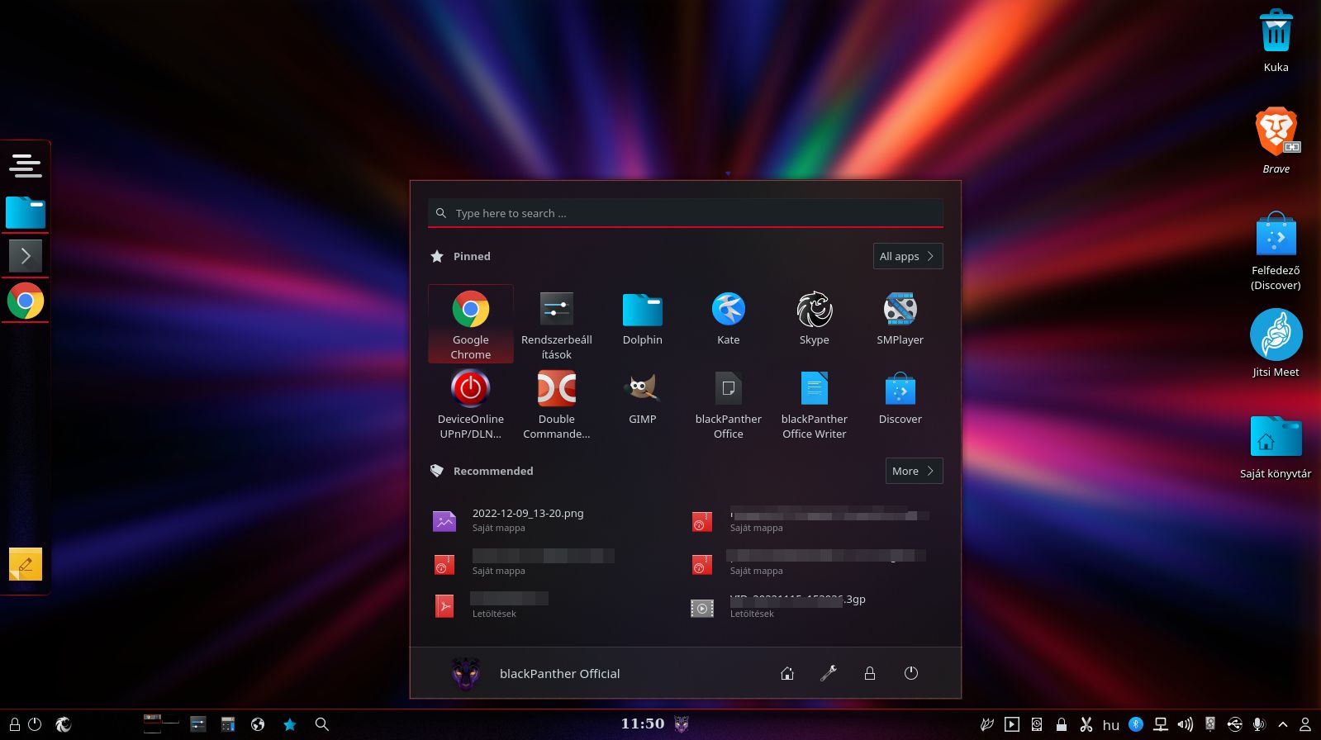Click the blackPanther Official user avatar
Viewport: 1321px width, 740px height.
click(x=466, y=673)
